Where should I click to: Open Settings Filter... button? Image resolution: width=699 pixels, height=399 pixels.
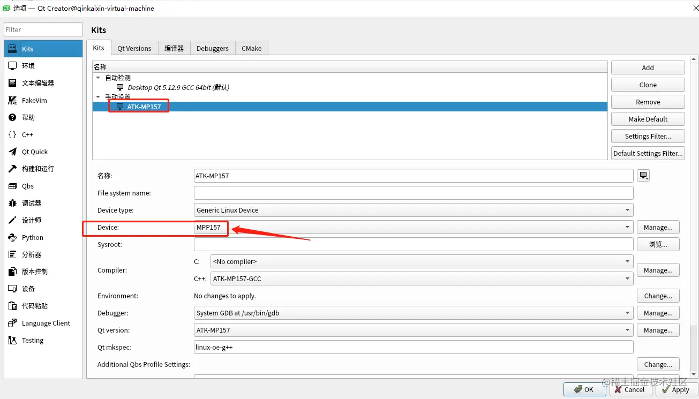pyautogui.click(x=648, y=136)
